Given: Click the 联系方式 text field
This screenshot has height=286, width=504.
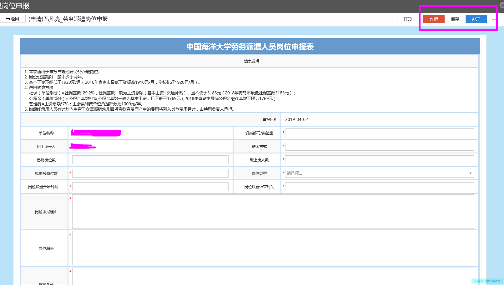Looking at the screenshot, I should point(379,147).
